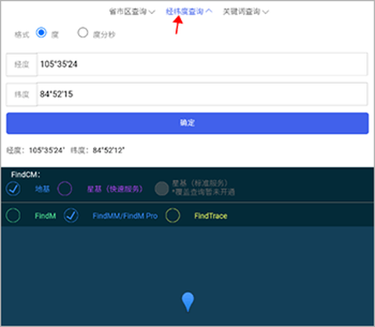The height and width of the screenshot is (327, 375).
Task: Click the blue 确定 confirm button
Action: coord(187,123)
